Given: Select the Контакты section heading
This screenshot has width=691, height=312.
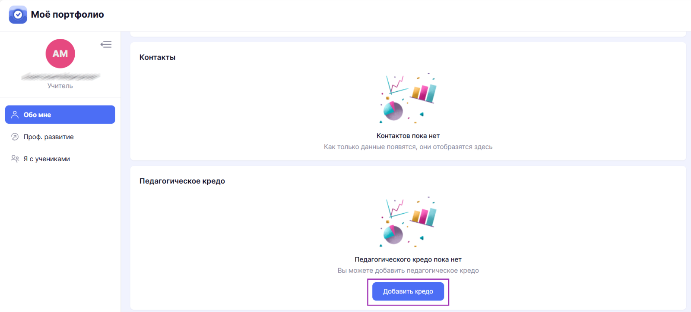Looking at the screenshot, I should pyautogui.click(x=157, y=57).
